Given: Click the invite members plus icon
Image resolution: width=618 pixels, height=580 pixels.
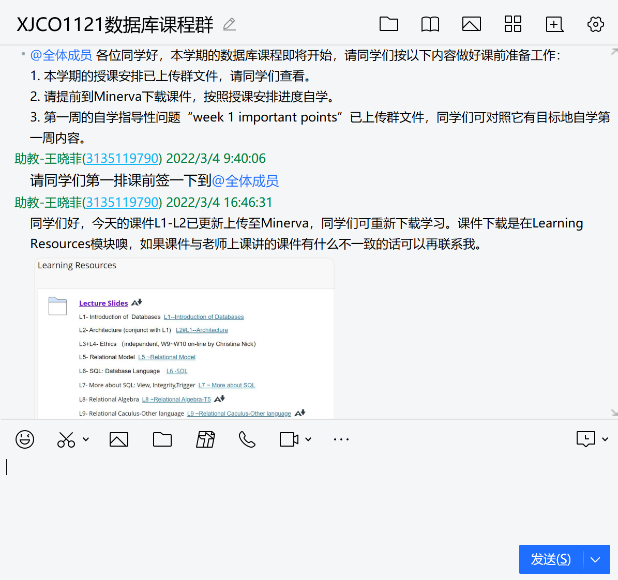Looking at the screenshot, I should pos(554,24).
